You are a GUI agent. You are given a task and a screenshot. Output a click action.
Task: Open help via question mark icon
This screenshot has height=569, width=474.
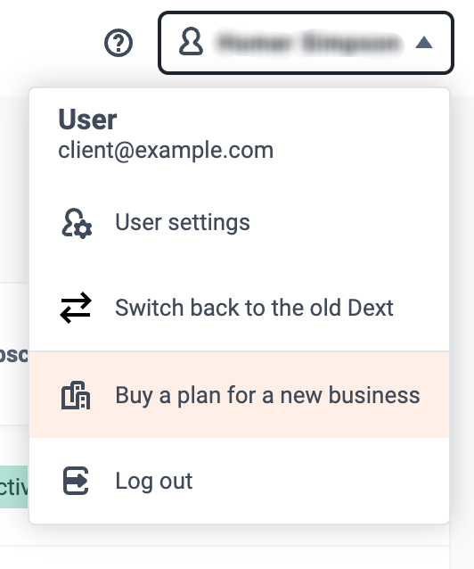[x=118, y=43]
